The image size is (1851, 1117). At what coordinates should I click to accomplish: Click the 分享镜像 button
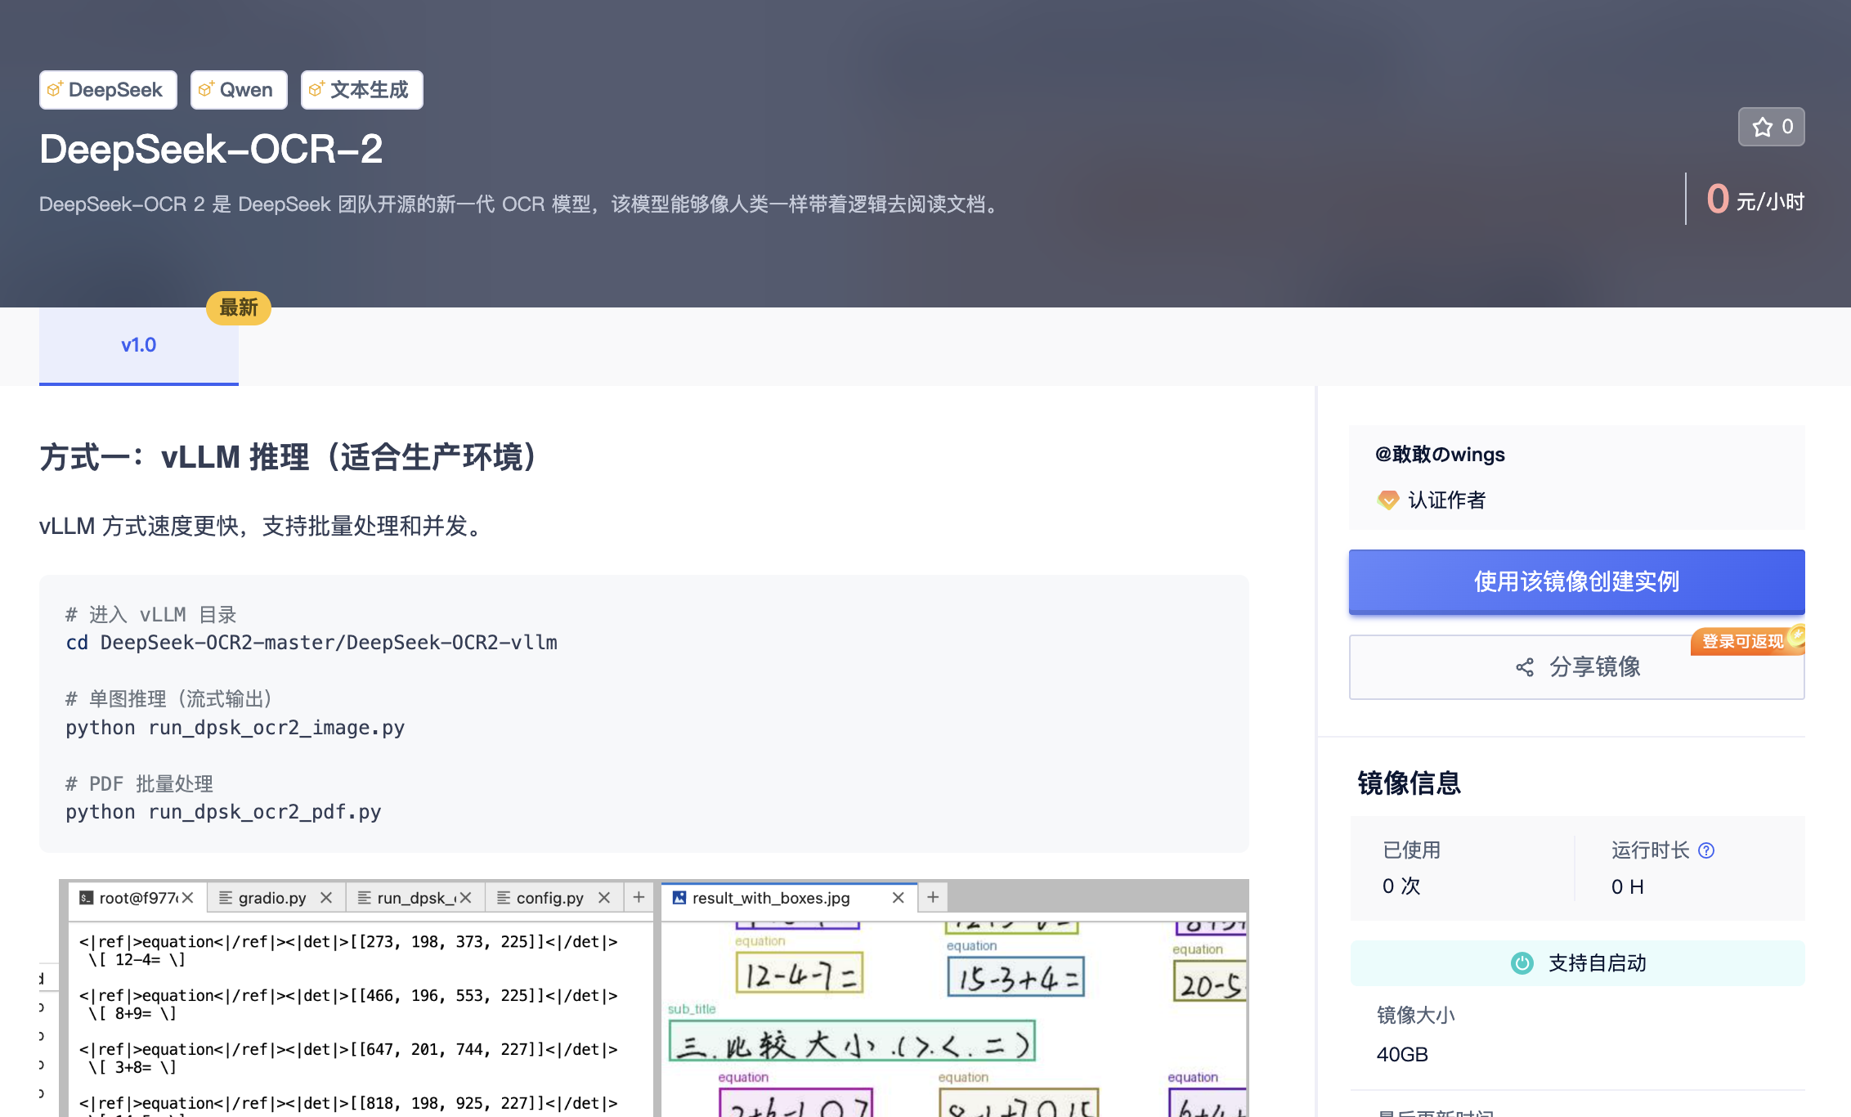pyautogui.click(x=1575, y=667)
